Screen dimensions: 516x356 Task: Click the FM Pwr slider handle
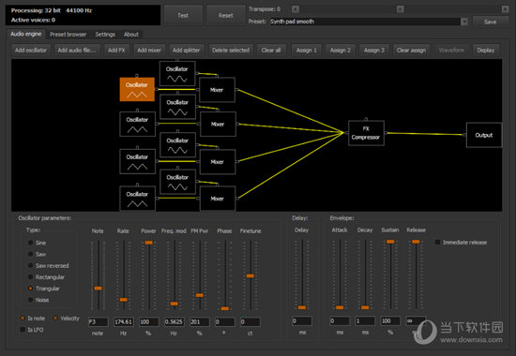coord(200,295)
